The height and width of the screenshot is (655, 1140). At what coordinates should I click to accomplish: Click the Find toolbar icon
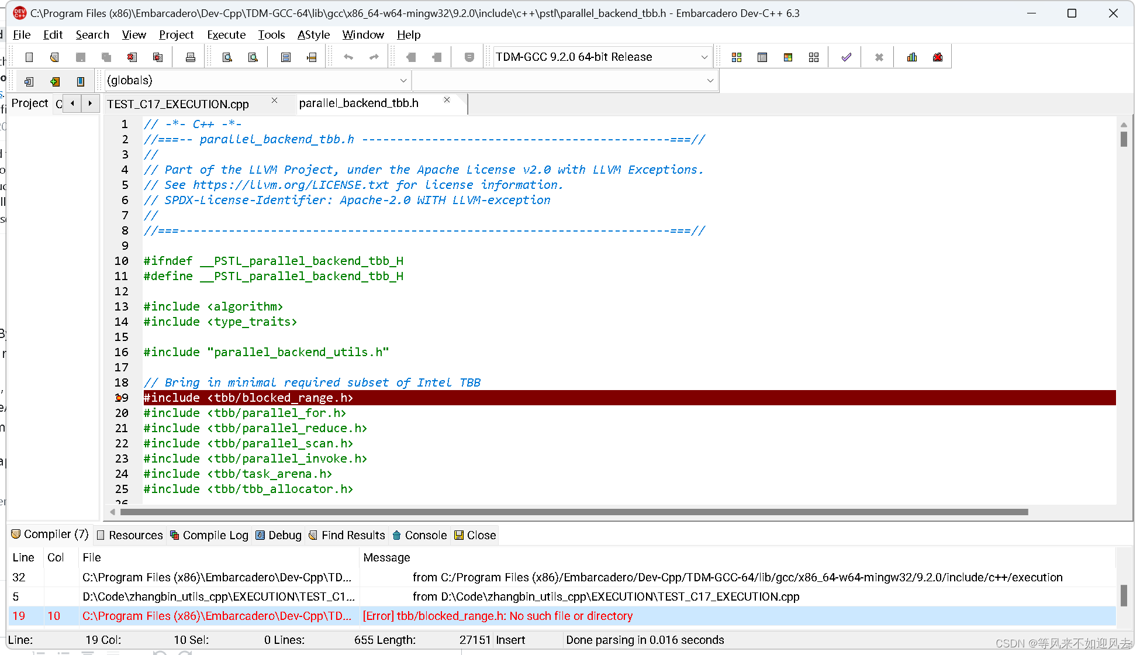[227, 57]
